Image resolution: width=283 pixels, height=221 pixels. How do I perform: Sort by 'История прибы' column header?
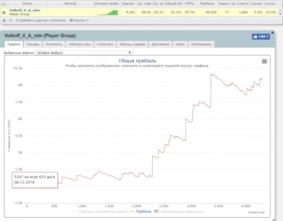point(107,3)
